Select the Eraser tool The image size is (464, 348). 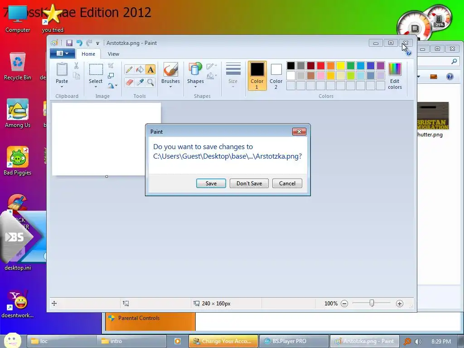click(129, 82)
